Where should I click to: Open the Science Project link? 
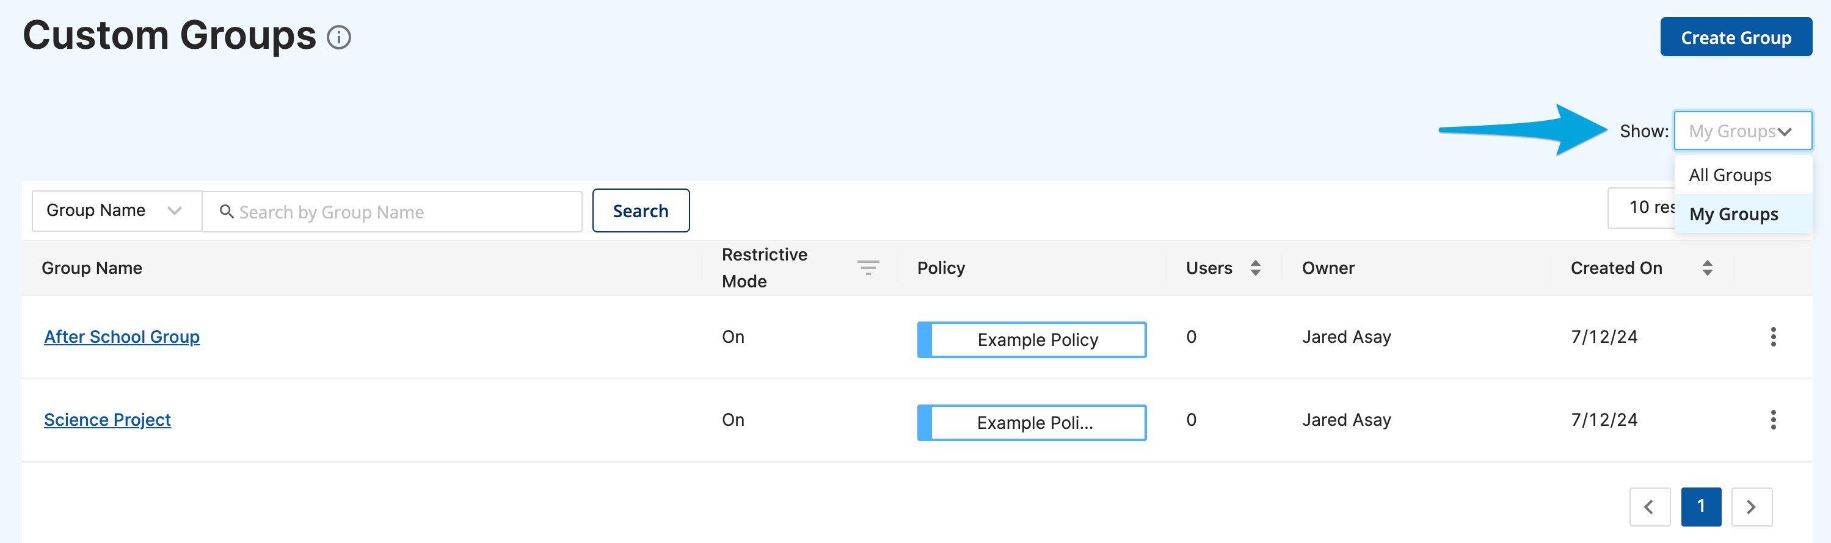tap(107, 420)
